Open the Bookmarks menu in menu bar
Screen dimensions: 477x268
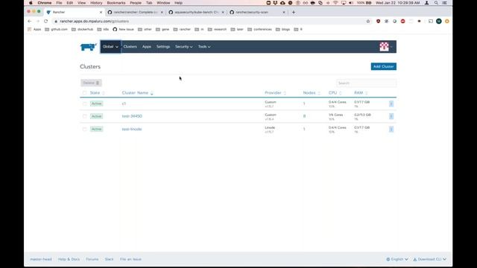116,3
